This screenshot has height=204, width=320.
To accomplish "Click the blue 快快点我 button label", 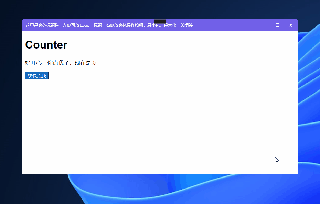I will point(37,75).
